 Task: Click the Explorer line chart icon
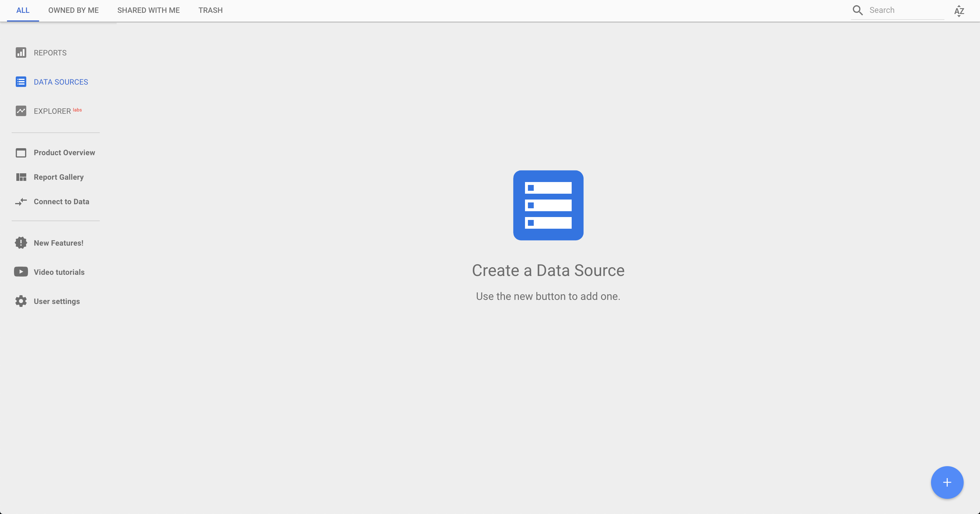tap(21, 111)
